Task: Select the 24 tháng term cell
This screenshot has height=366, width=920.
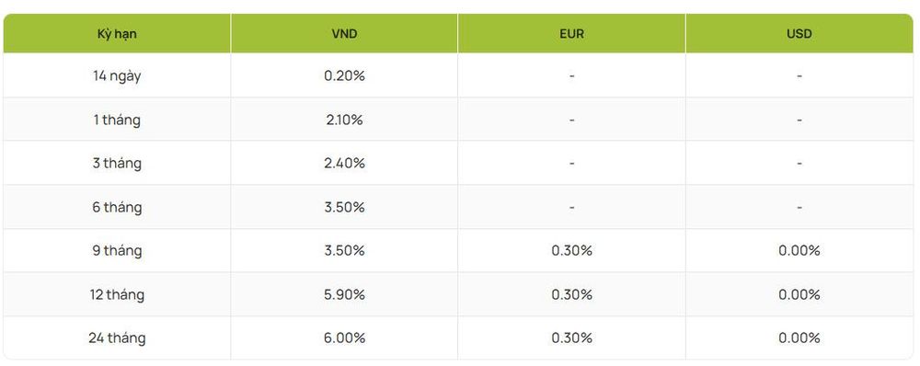Action: click(x=117, y=337)
